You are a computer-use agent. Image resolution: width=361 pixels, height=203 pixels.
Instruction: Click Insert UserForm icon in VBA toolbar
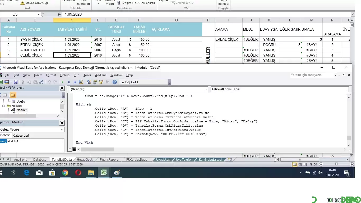(x=7, y=82)
